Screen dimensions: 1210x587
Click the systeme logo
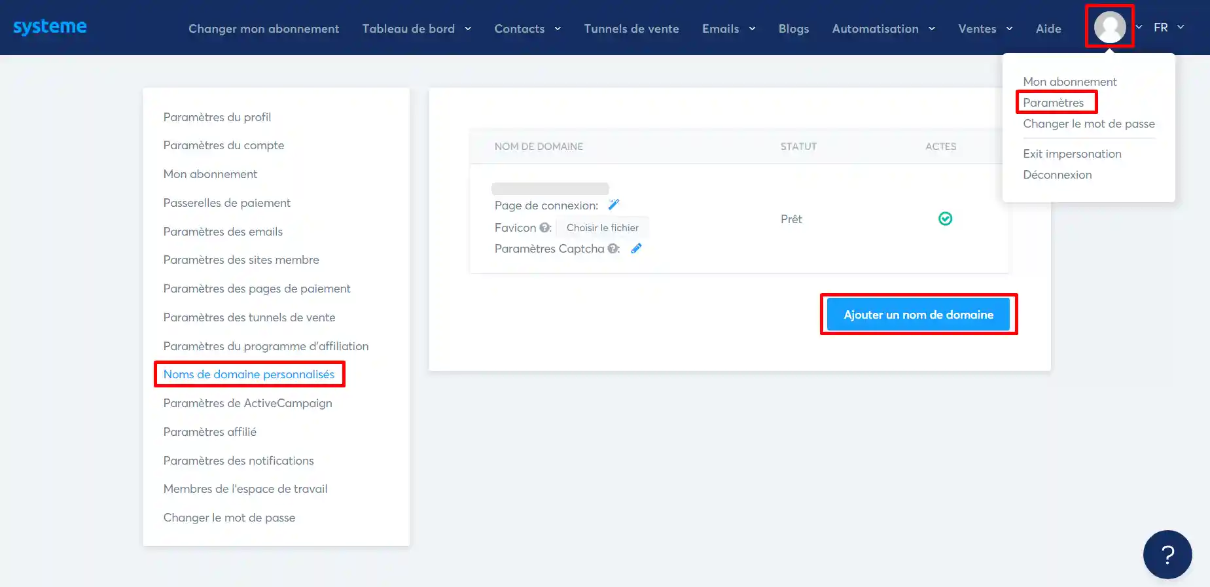(50, 27)
